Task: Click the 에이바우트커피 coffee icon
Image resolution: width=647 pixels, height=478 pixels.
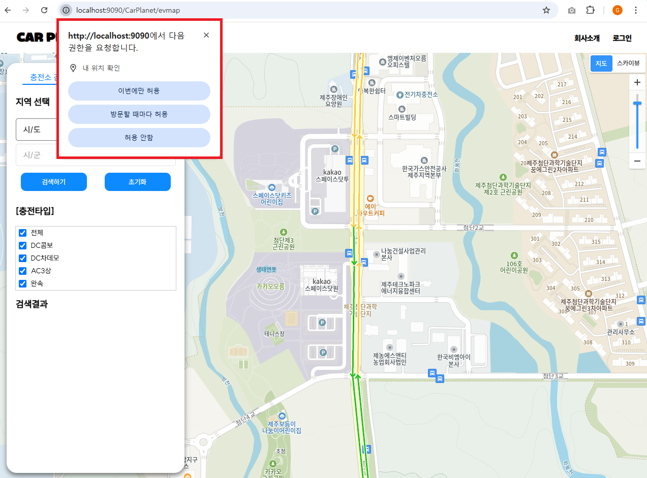Action: coord(371,198)
